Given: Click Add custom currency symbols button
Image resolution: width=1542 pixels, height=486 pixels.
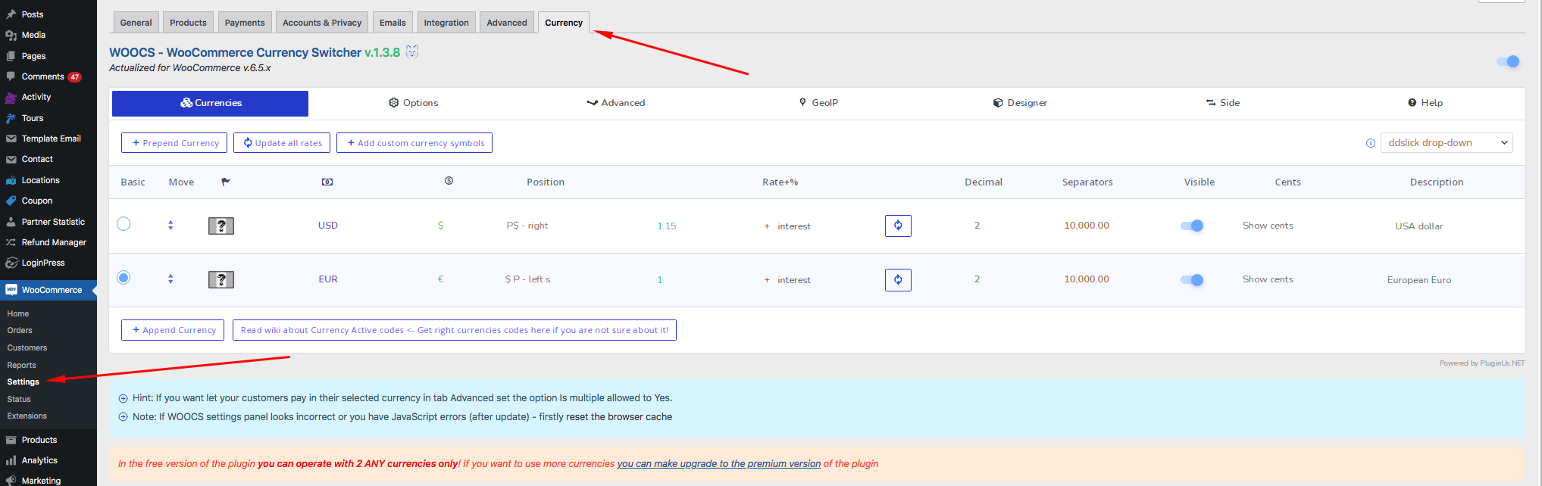Looking at the screenshot, I should coord(414,143).
